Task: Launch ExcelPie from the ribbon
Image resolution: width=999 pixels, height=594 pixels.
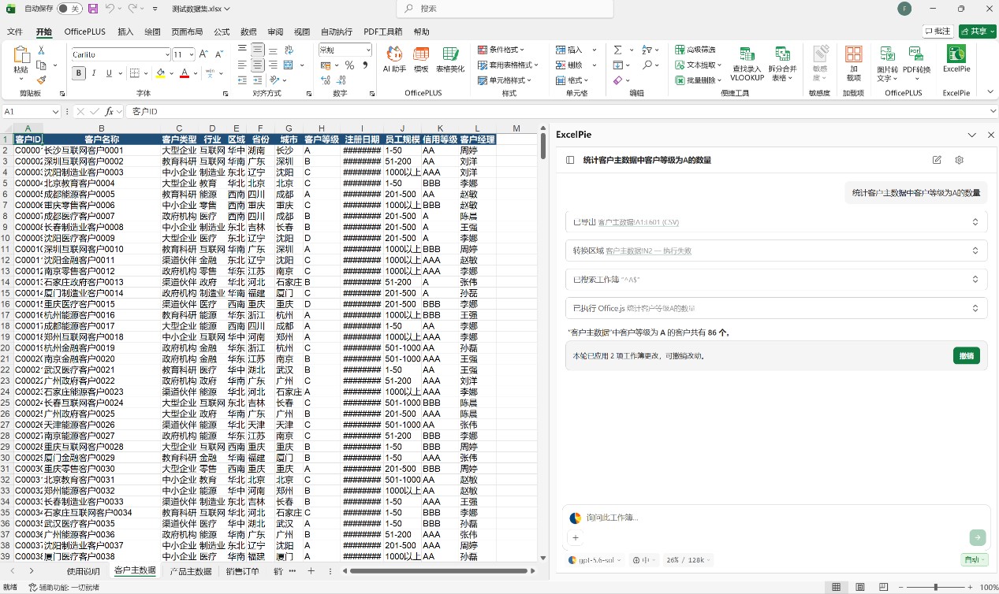Action: pyautogui.click(x=956, y=60)
